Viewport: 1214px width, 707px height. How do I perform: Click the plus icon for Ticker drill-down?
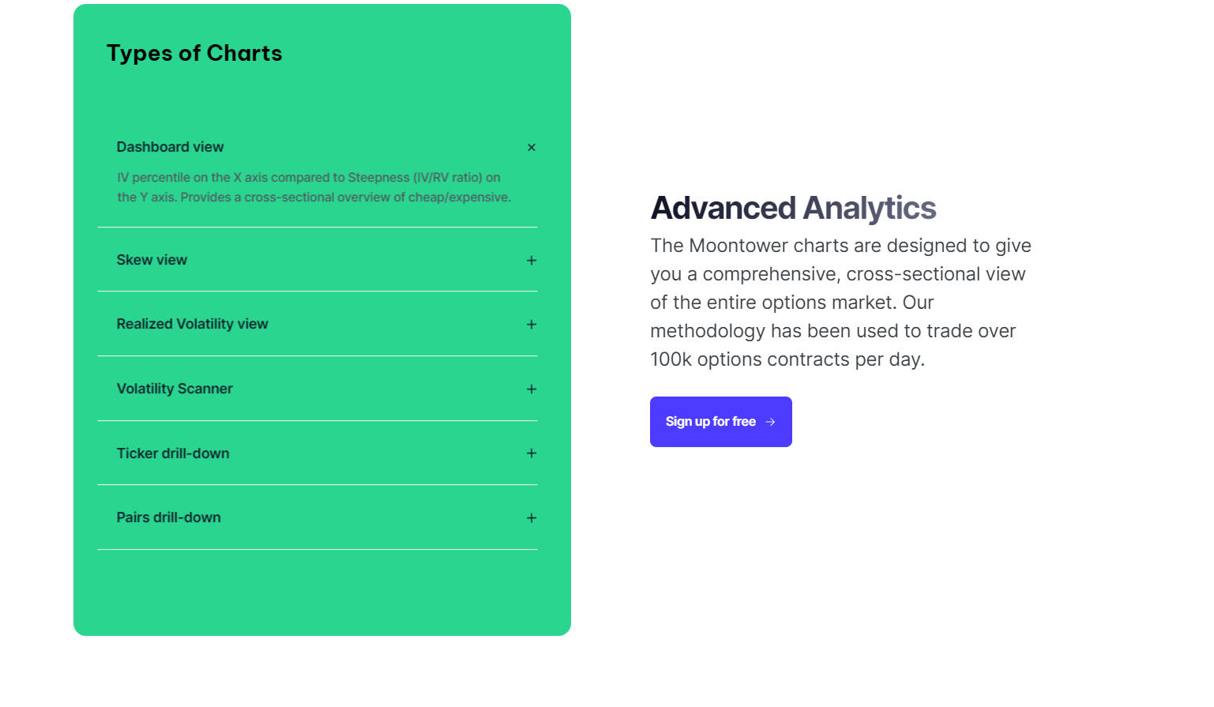click(532, 453)
